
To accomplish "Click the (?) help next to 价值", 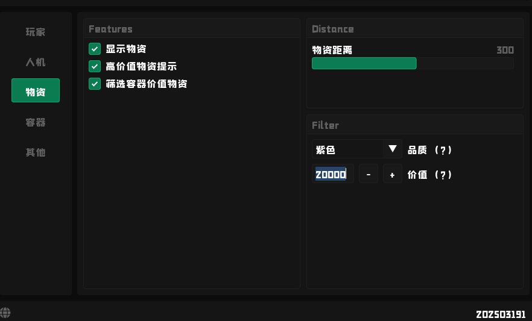I will (x=443, y=175).
